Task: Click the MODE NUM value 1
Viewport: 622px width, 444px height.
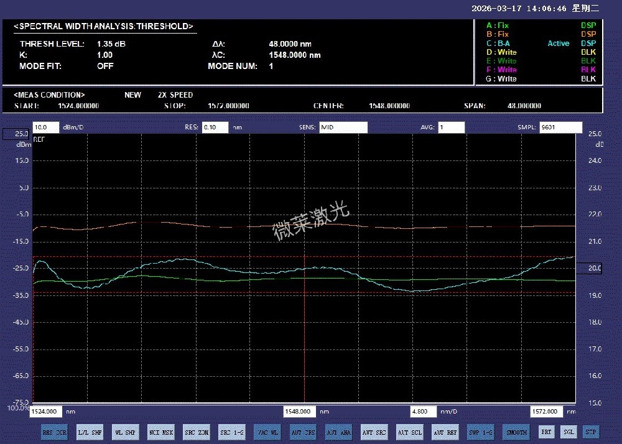Action: [271, 66]
